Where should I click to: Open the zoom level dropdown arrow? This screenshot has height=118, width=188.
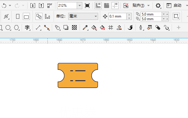(x=79, y=6)
